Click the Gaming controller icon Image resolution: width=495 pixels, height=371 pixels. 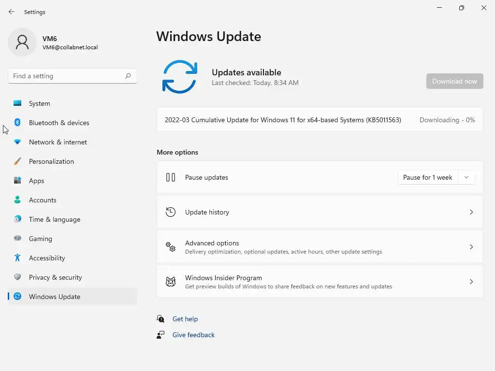pos(17,239)
